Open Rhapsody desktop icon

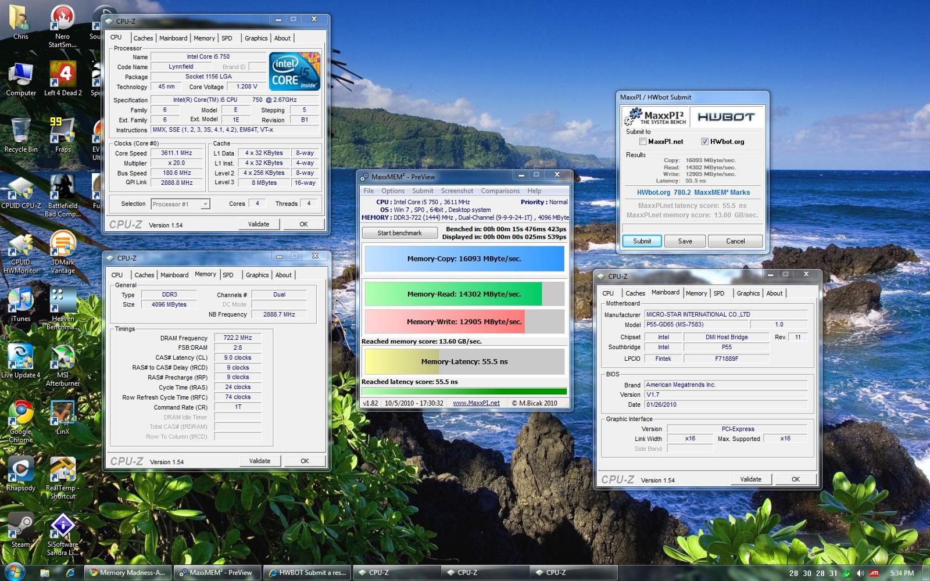[21, 474]
